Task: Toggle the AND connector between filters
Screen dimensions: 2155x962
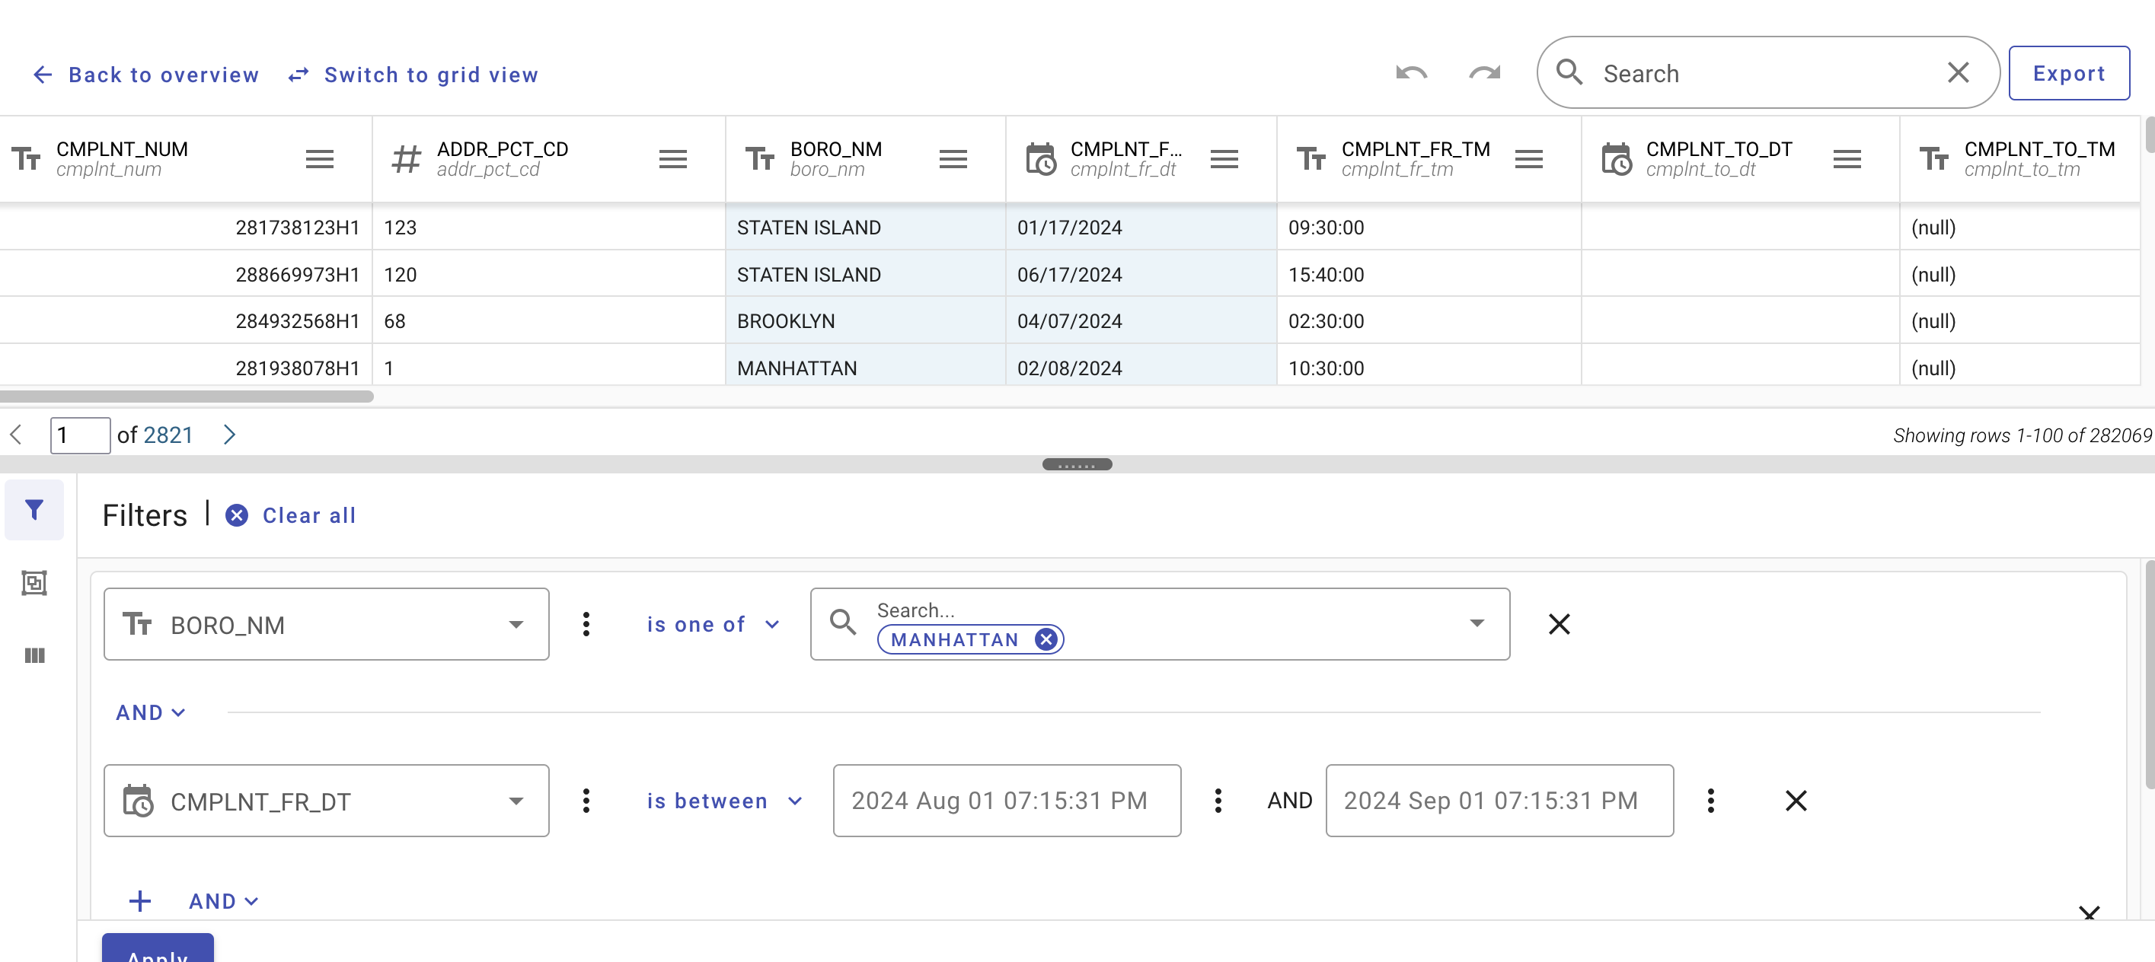Action: pyautogui.click(x=150, y=713)
